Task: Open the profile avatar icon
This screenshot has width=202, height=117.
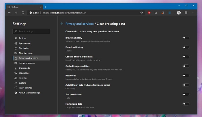Action: (x=179, y=13)
